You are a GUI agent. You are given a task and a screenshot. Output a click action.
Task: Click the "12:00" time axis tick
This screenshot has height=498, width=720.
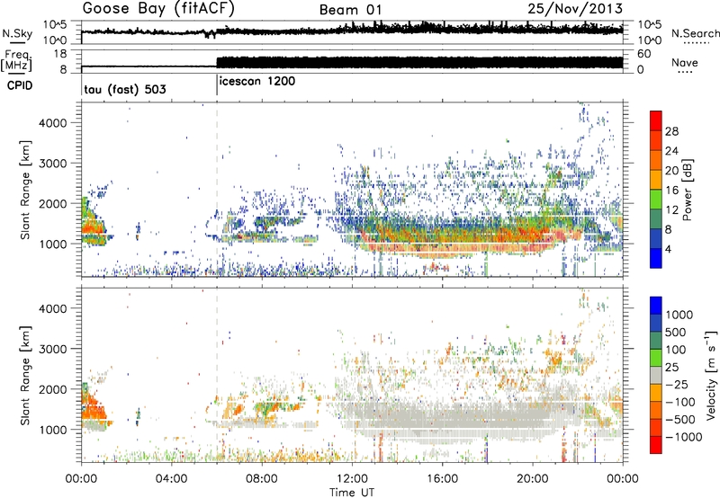coord(352,479)
